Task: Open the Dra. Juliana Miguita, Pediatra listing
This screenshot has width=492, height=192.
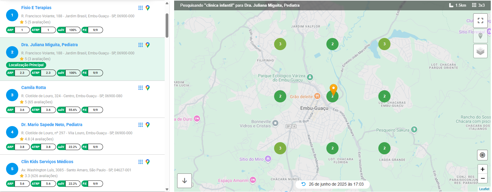Action: click(x=50, y=45)
